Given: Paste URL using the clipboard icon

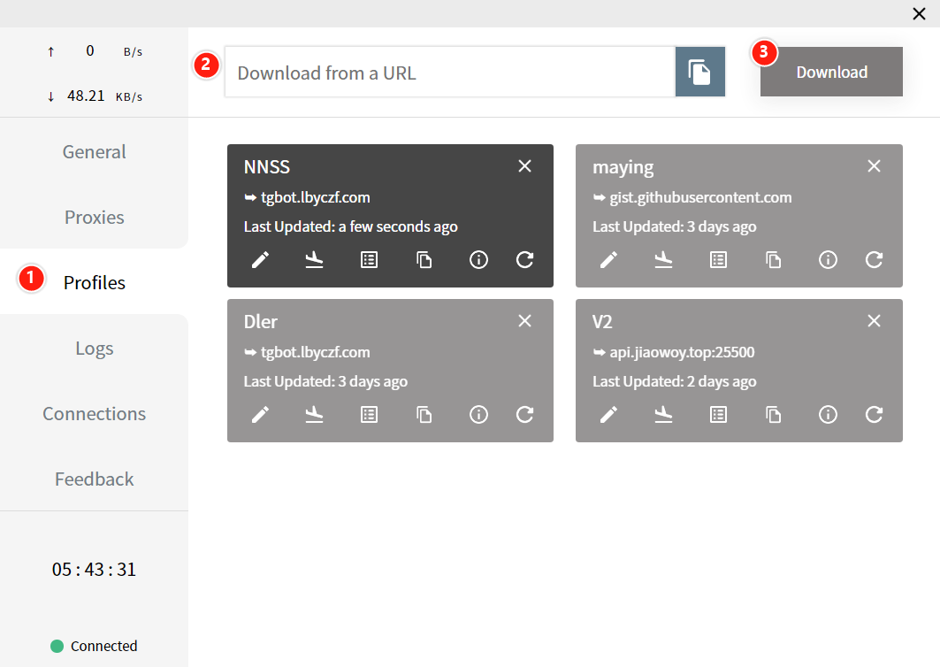Looking at the screenshot, I should coord(700,73).
